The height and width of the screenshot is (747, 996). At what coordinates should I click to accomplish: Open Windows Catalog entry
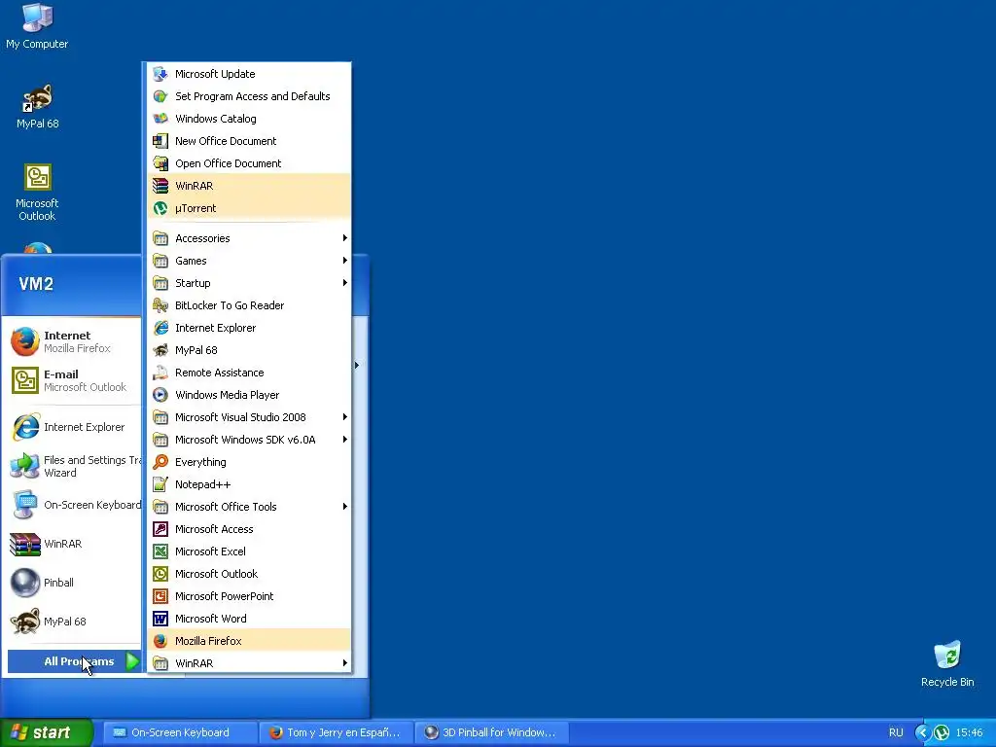[x=249, y=118]
